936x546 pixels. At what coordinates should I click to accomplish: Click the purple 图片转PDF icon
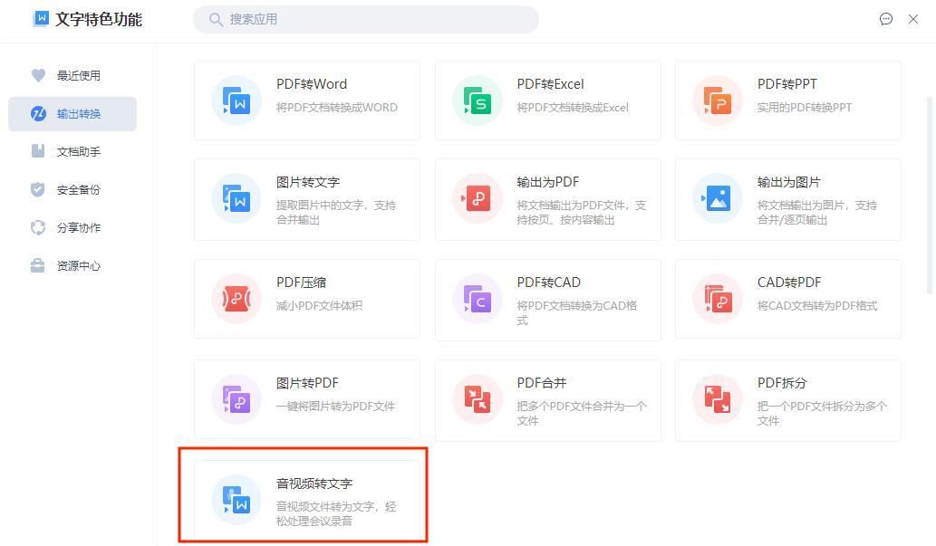click(236, 399)
